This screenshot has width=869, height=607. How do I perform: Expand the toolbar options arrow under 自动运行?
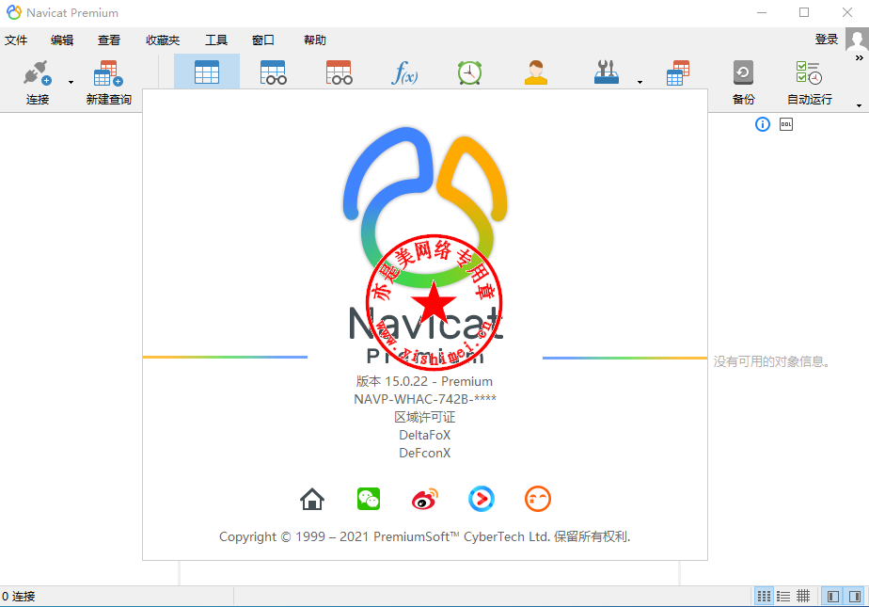click(859, 105)
